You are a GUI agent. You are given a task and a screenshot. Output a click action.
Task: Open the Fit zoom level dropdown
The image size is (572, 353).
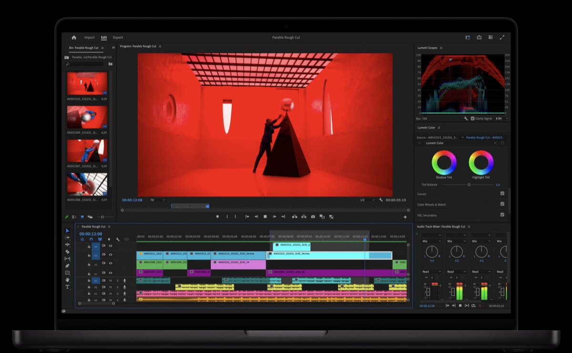(157, 200)
